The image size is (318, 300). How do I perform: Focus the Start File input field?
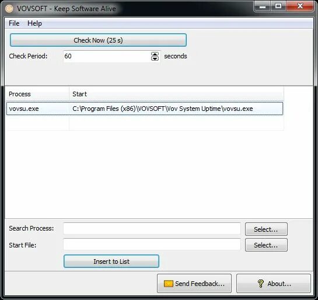tap(152, 245)
